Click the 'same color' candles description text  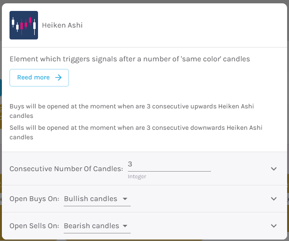click(130, 59)
